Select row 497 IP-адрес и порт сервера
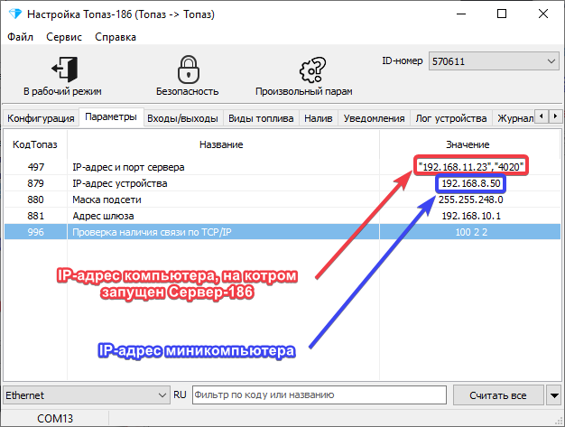The image size is (565, 427). click(282, 167)
